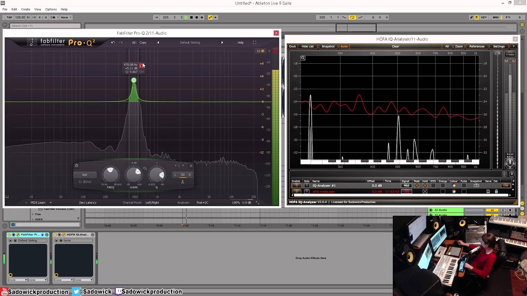Bypass the selected EQ band power icon
The image size is (527, 296).
point(76,166)
